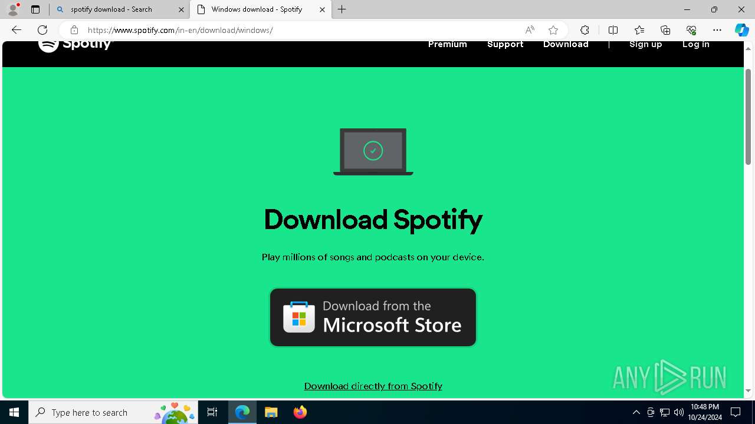This screenshot has height=424, width=755.
Task: Click the page vertical scrollbar thumb
Action: [749, 117]
